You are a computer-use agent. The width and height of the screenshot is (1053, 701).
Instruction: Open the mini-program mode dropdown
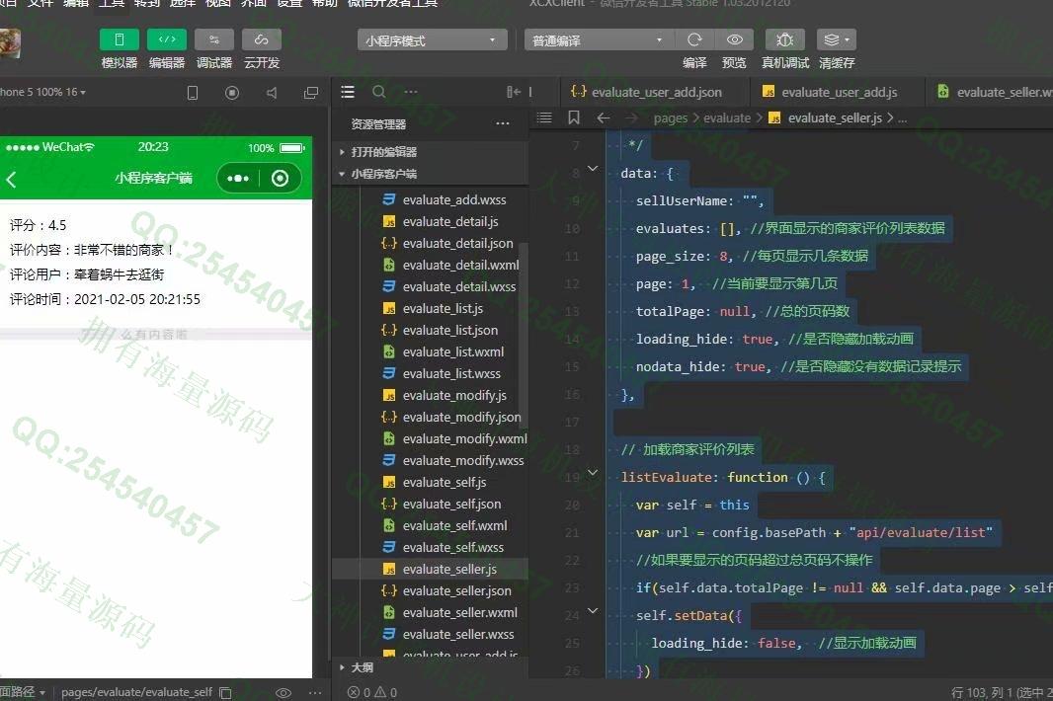click(x=432, y=40)
